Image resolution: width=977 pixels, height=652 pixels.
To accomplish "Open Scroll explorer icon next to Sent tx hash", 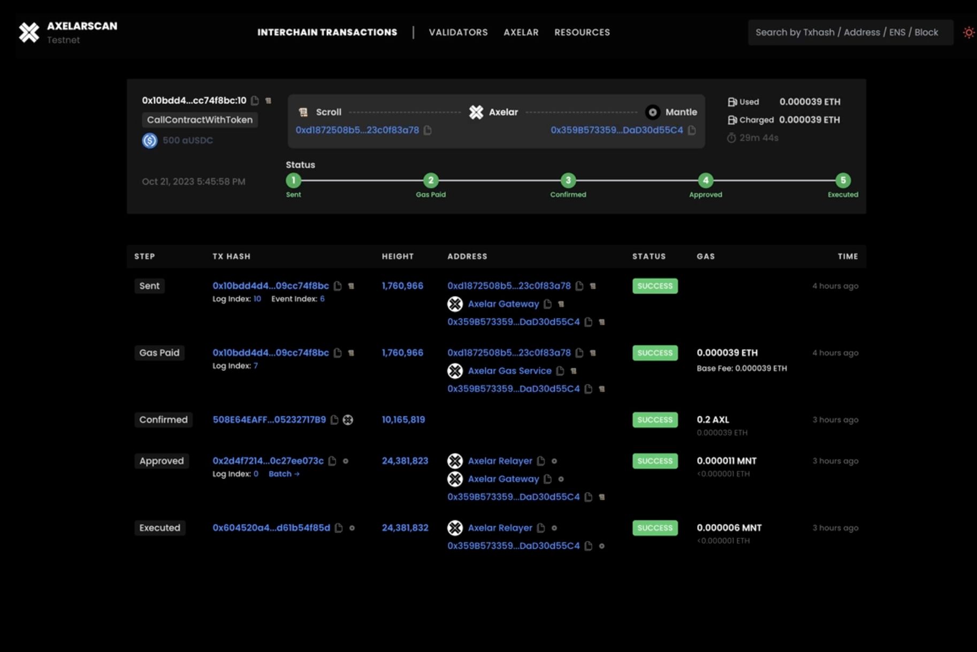I will (351, 286).
